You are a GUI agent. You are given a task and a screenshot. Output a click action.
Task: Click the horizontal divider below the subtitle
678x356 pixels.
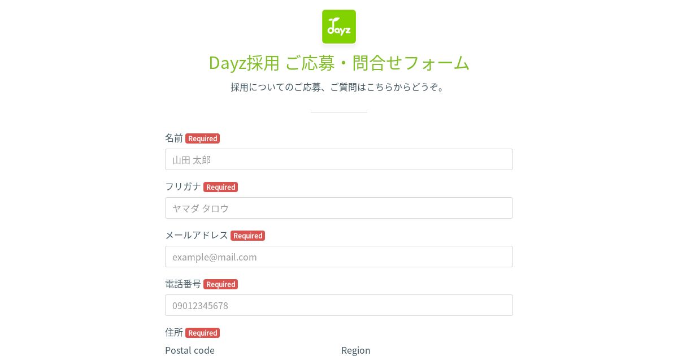(339, 112)
